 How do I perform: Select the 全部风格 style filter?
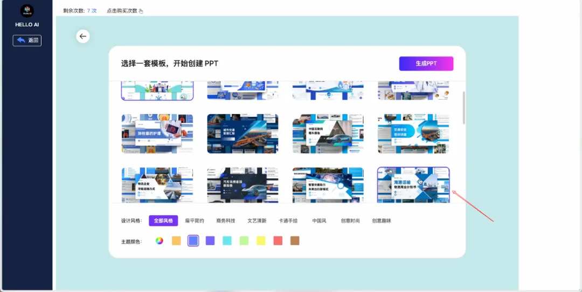click(163, 220)
